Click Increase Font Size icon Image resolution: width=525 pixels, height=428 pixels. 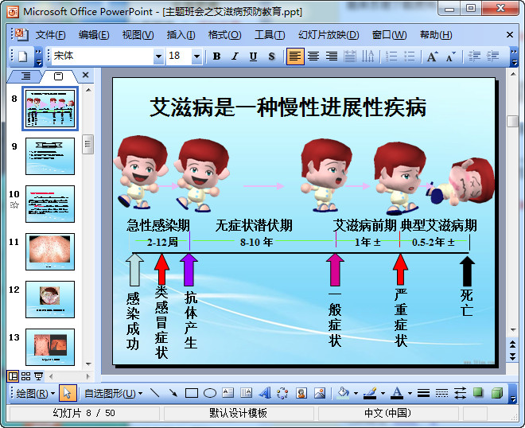click(x=432, y=56)
